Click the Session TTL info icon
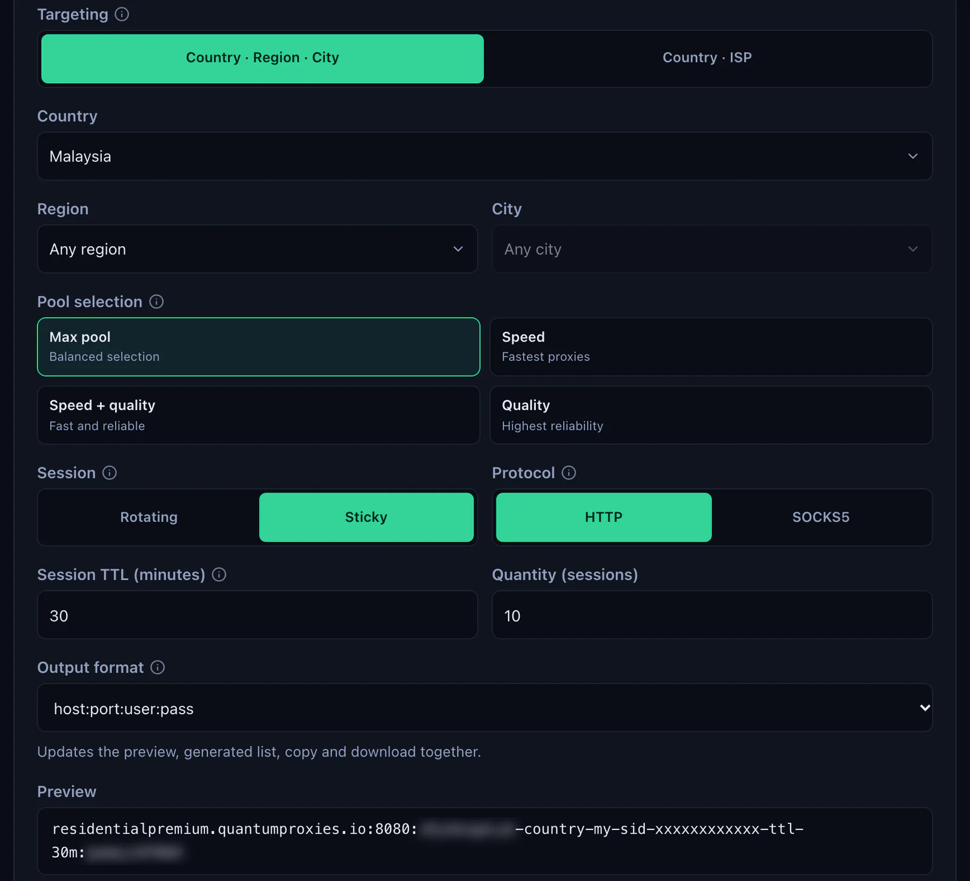The height and width of the screenshot is (881, 970). (x=219, y=575)
